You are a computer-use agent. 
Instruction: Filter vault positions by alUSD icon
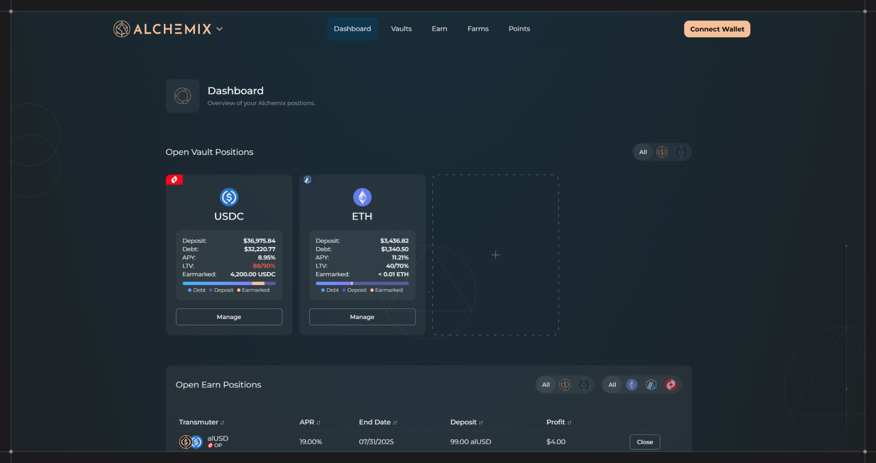[662, 152]
